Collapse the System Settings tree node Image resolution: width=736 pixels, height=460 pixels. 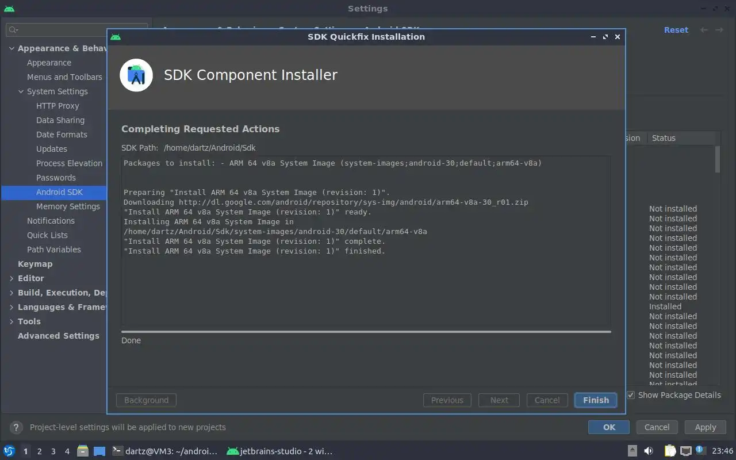[x=21, y=91]
